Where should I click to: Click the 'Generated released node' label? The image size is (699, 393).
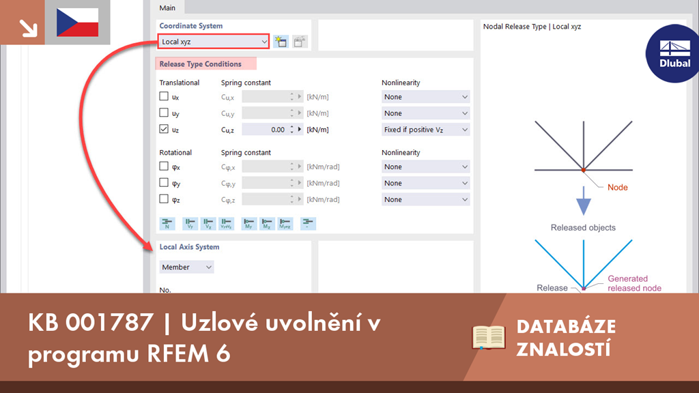point(634,283)
